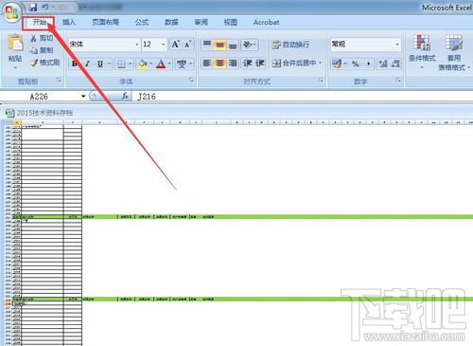Center text horizontally
The image size is (473, 346).
click(x=219, y=64)
